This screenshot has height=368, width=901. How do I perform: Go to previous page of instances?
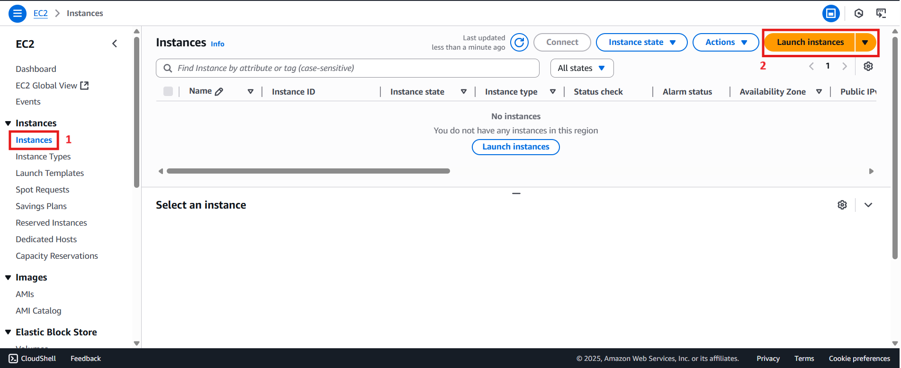[x=811, y=66]
